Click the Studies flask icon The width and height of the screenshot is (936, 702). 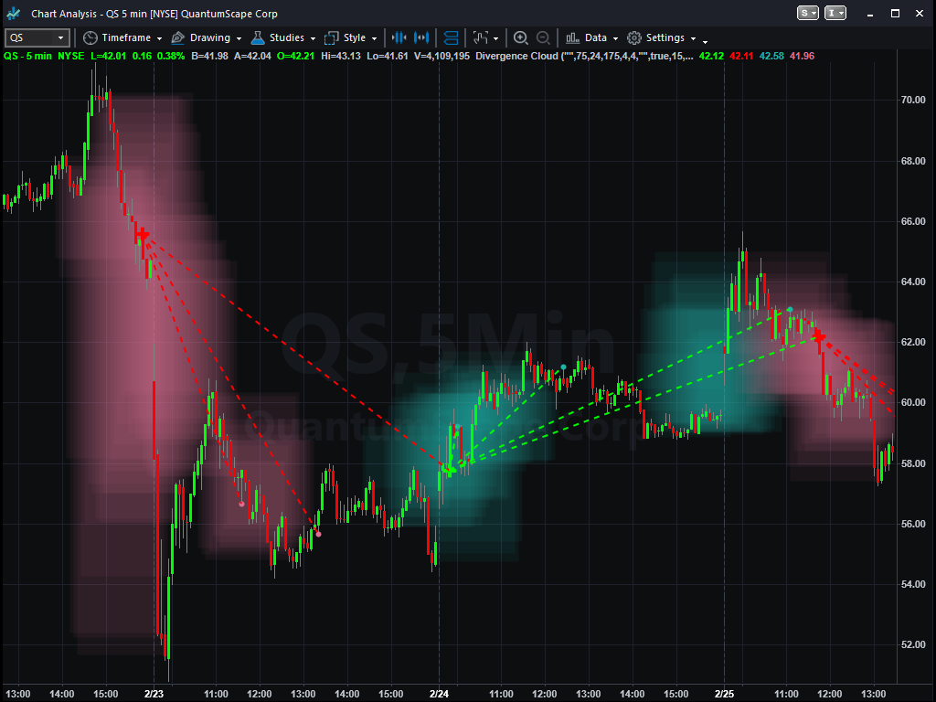coord(257,37)
